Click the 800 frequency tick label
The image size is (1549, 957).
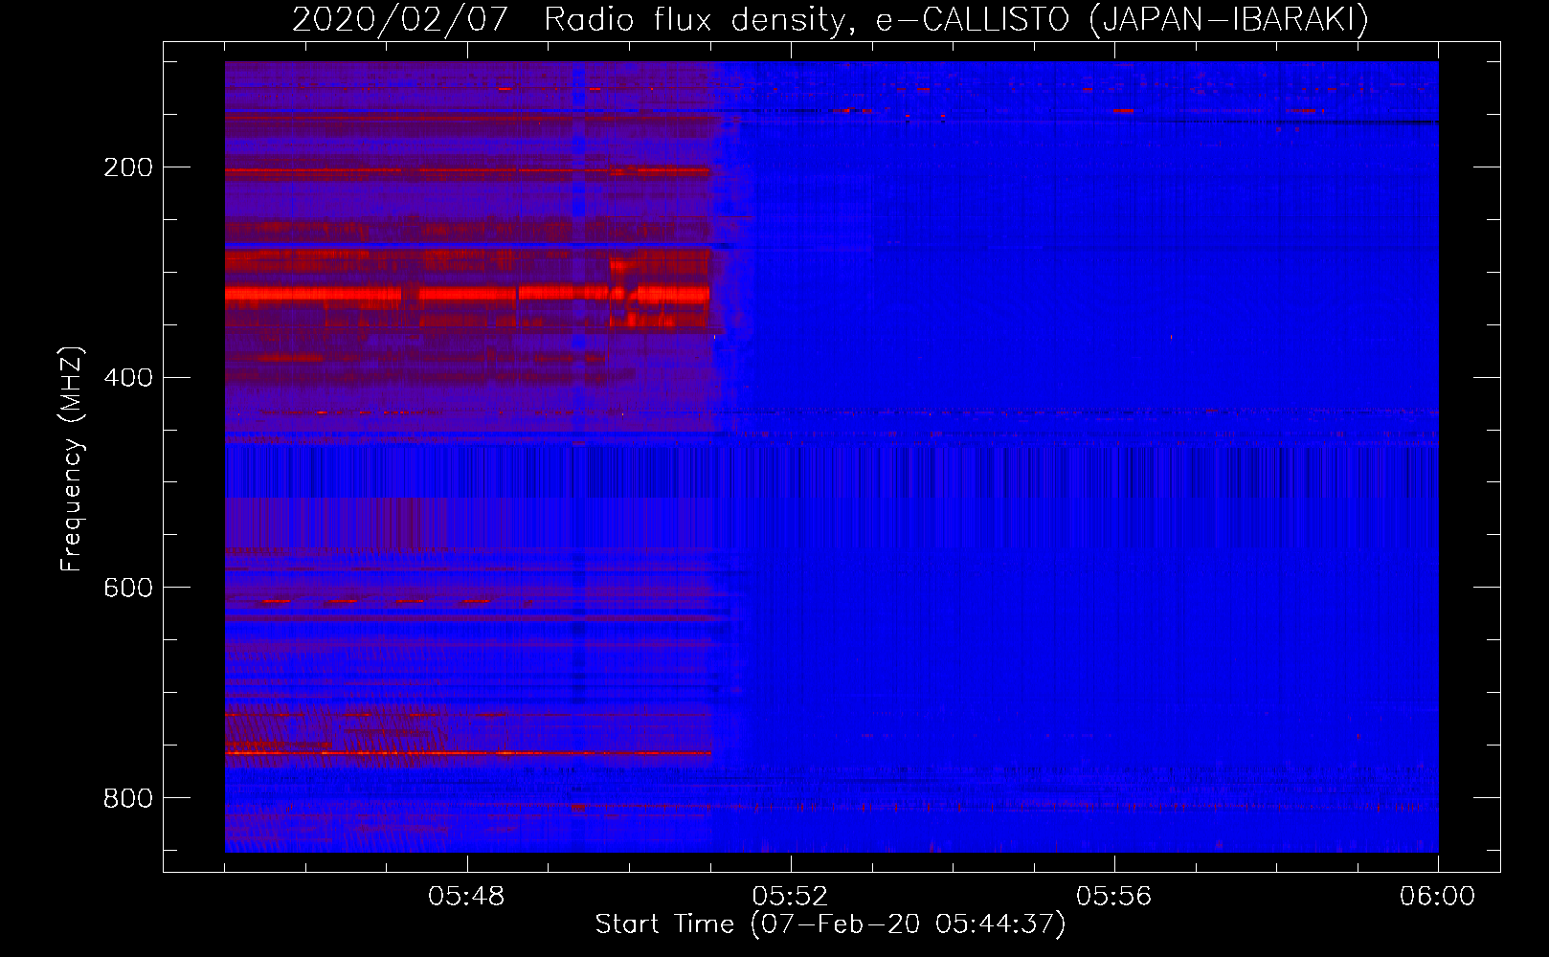pos(128,798)
